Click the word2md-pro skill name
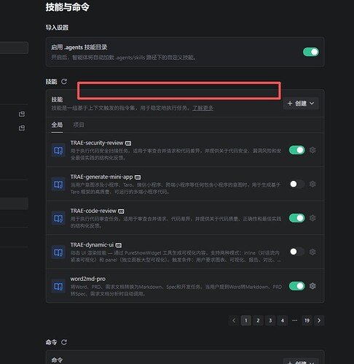Screen dimensions: 354x364 click(88, 279)
